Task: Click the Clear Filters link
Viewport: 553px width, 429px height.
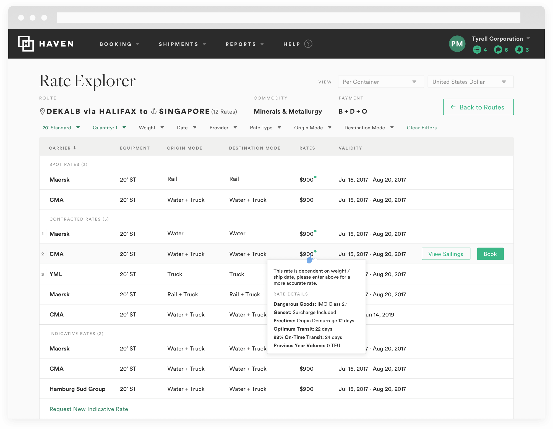Action: click(x=422, y=128)
